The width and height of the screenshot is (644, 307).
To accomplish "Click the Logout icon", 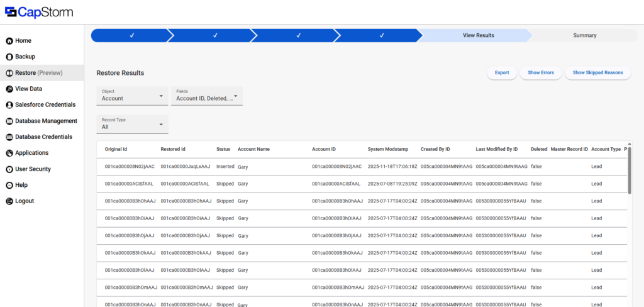I will pos(9,201).
